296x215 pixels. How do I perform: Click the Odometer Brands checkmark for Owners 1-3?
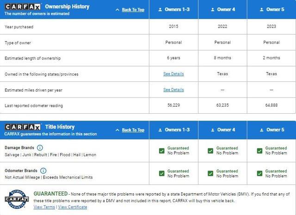(162, 173)
